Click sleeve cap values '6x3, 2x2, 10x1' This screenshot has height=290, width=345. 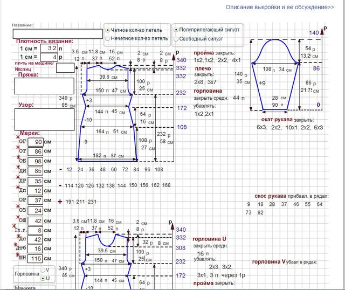[x=278, y=127]
